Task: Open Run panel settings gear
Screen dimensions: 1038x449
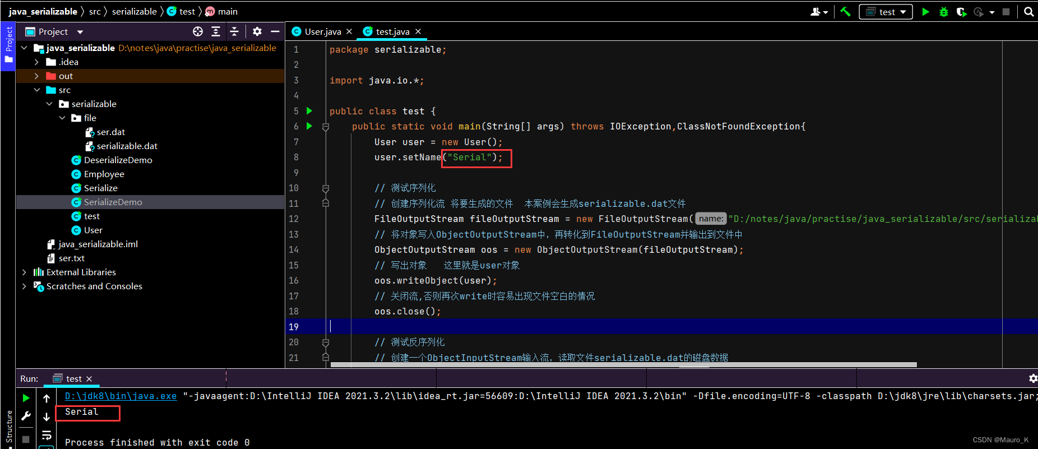Action: (x=1032, y=378)
